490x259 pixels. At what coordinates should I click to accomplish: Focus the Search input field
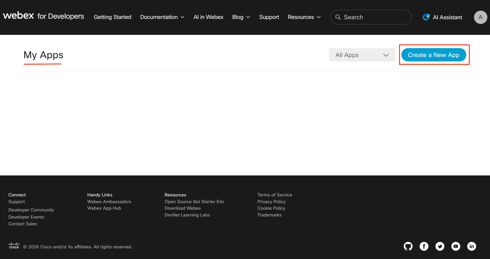371,17
